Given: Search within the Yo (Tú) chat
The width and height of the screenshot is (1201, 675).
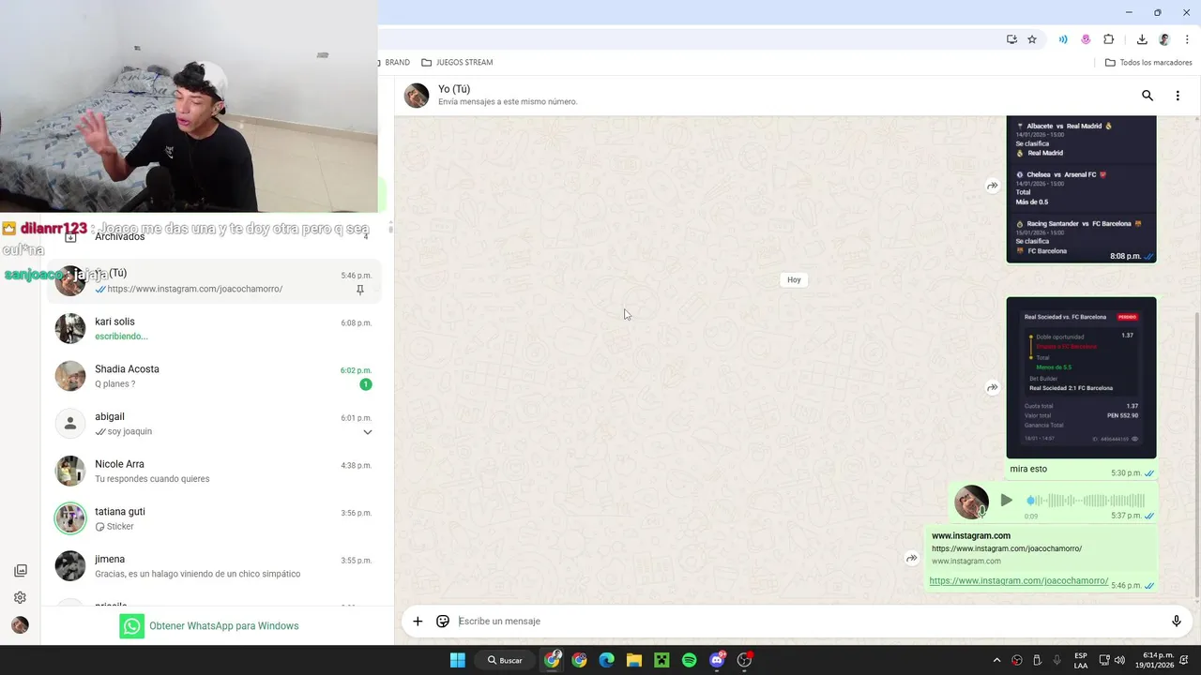Looking at the screenshot, I should [1147, 96].
